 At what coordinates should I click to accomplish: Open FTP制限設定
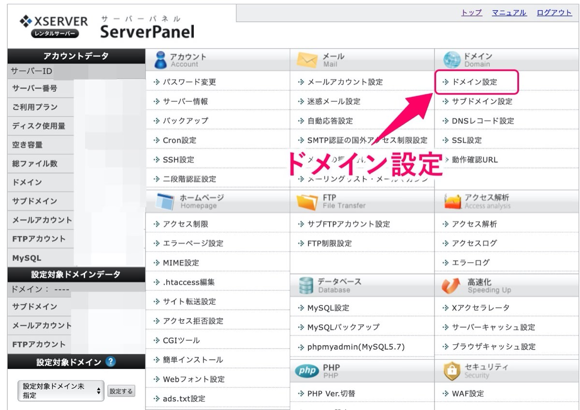pos(330,243)
